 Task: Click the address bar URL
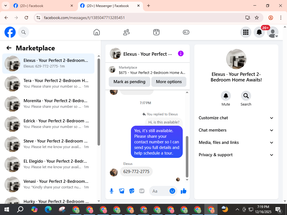84,18
